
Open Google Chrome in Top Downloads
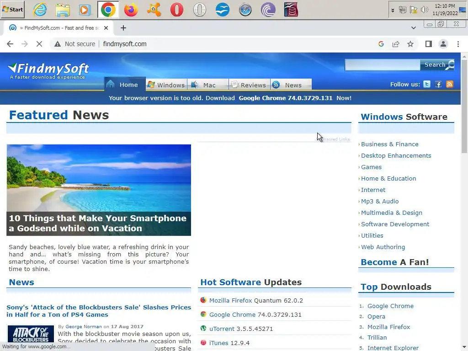[x=390, y=306]
